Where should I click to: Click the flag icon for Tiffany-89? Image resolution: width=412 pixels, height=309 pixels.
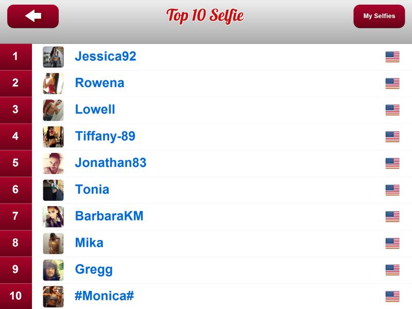(392, 136)
